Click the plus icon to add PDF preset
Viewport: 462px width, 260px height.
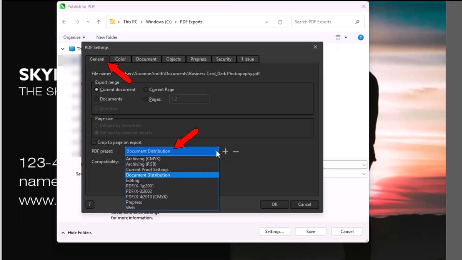tap(225, 151)
